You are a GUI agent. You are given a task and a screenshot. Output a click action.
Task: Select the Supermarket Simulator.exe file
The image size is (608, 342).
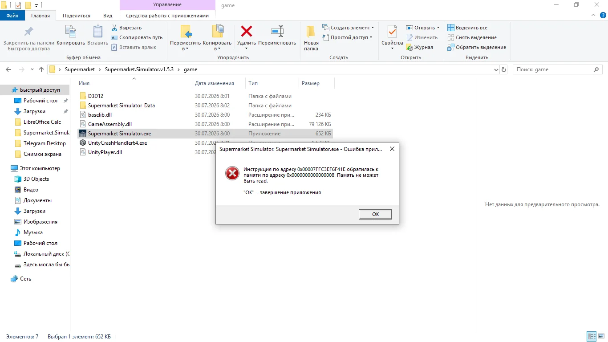205,134
